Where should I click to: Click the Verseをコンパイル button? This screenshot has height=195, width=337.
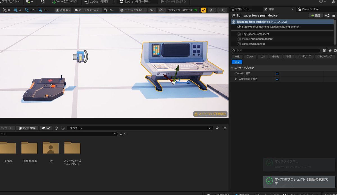[x=65, y=2]
